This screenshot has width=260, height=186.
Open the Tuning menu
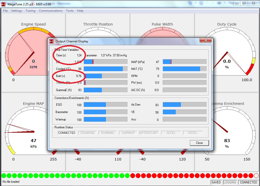coord(30,11)
